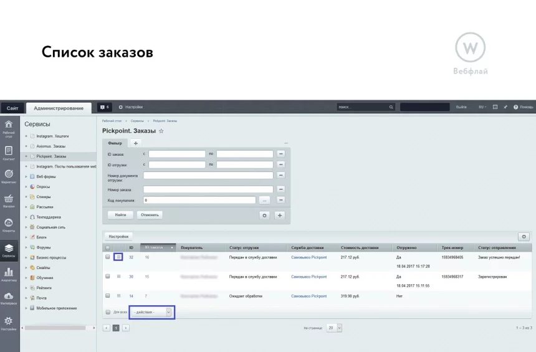
Task: Click the gear icon in the filter panel
Action: (x=264, y=216)
